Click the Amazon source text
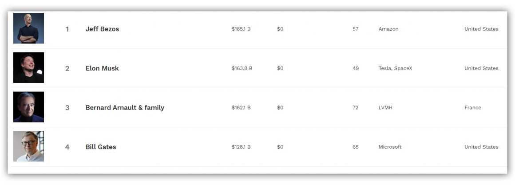515x185 pixels. (x=388, y=29)
